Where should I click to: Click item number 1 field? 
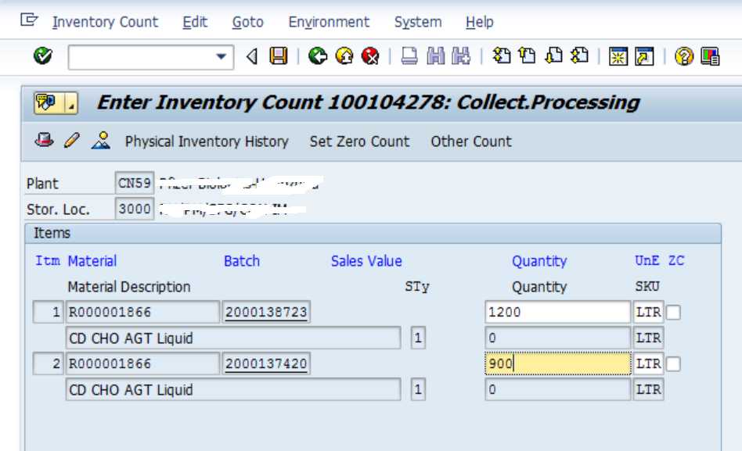[x=49, y=312]
